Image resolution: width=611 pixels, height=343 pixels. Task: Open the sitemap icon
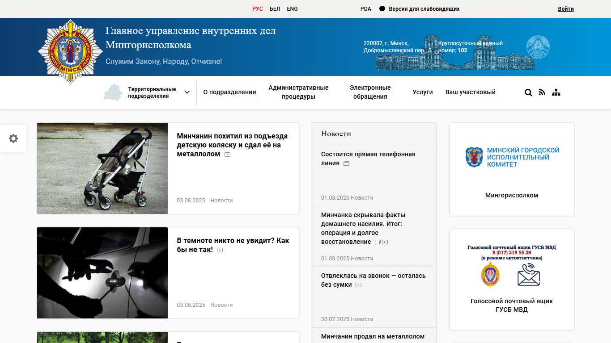pyautogui.click(x=556, y=92)
